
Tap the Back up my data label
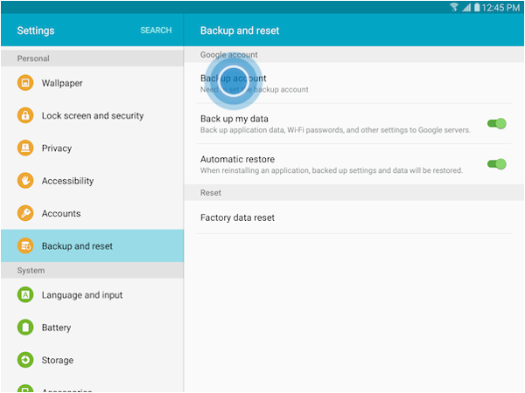point(234,119)
